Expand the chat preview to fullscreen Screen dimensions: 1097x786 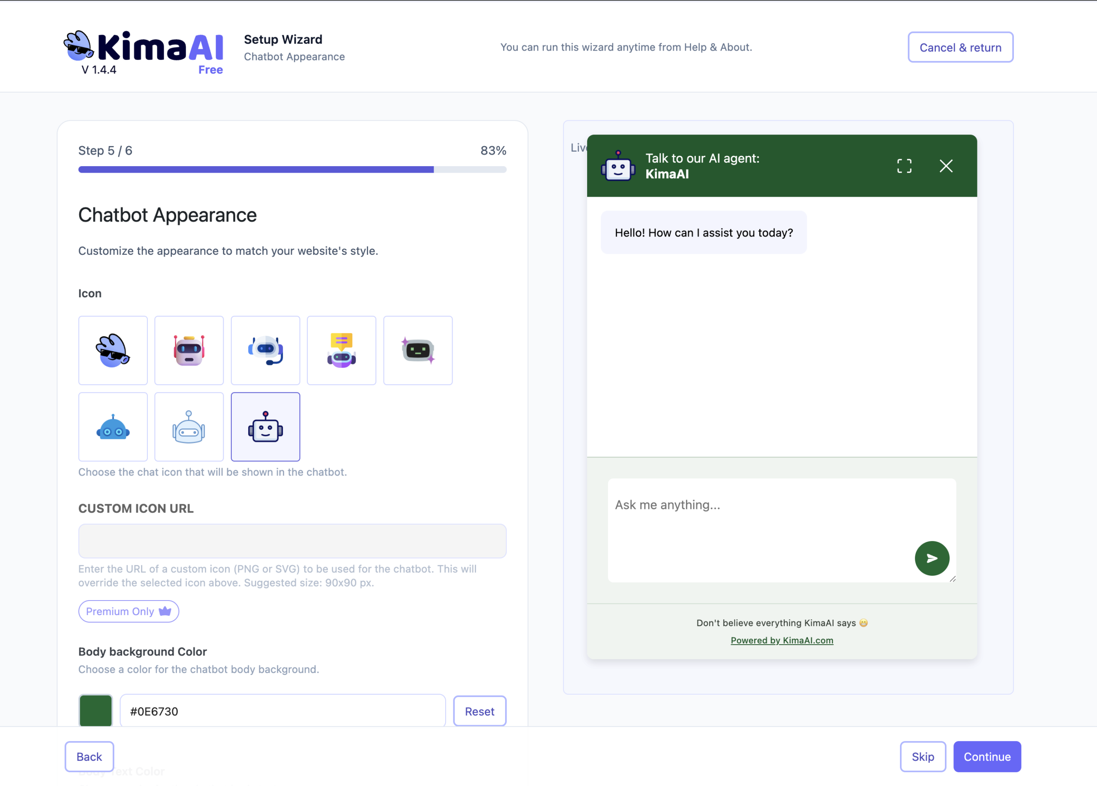tap(904, 166)
